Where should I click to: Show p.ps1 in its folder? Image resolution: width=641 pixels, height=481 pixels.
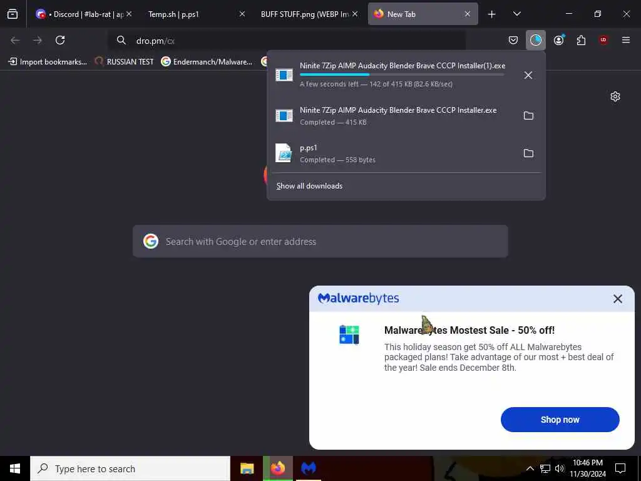pos(528,153)
